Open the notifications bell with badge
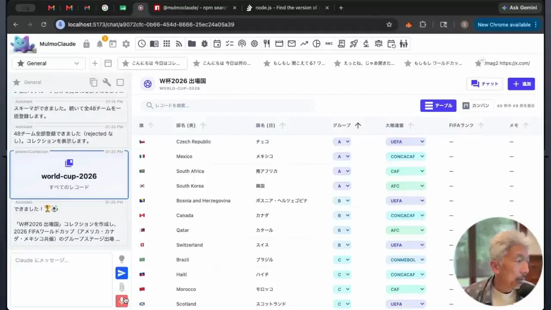 coord(100,43)
